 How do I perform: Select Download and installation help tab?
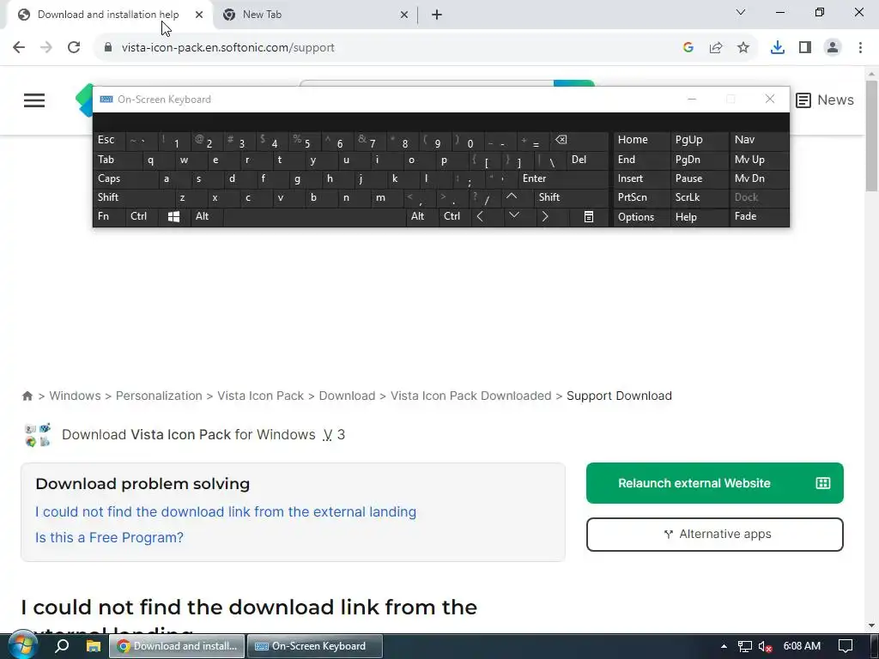tap(107, 15)
